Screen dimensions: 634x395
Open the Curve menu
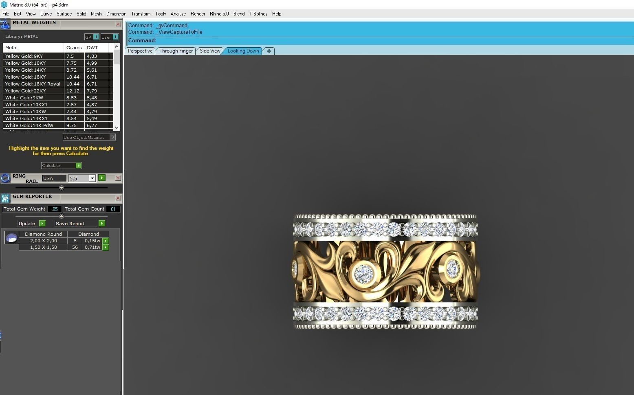point(46,14)
